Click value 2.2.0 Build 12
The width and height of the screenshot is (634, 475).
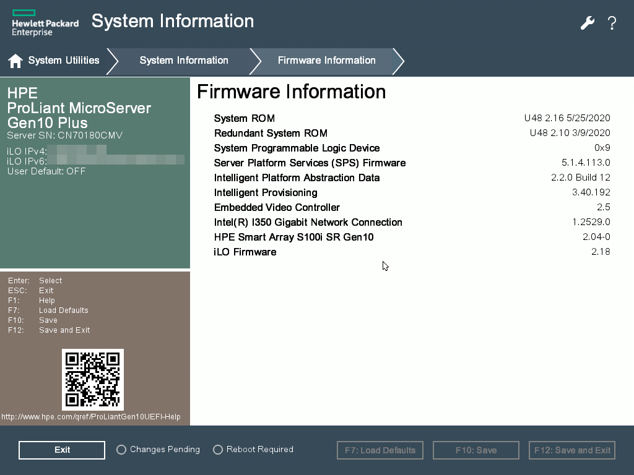581,178
